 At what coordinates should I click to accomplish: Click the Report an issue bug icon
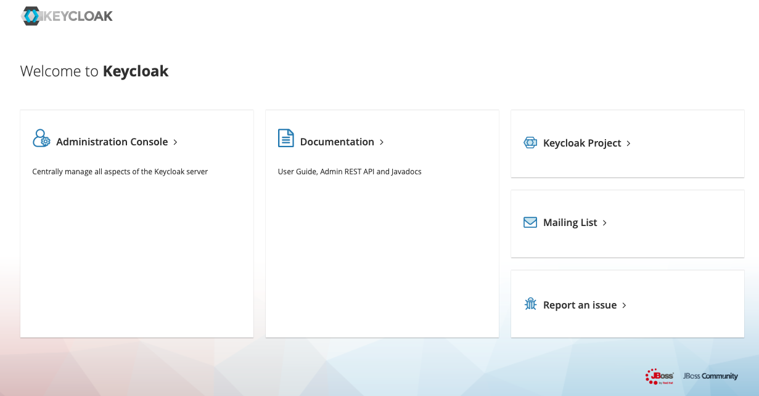pos(530,304)
